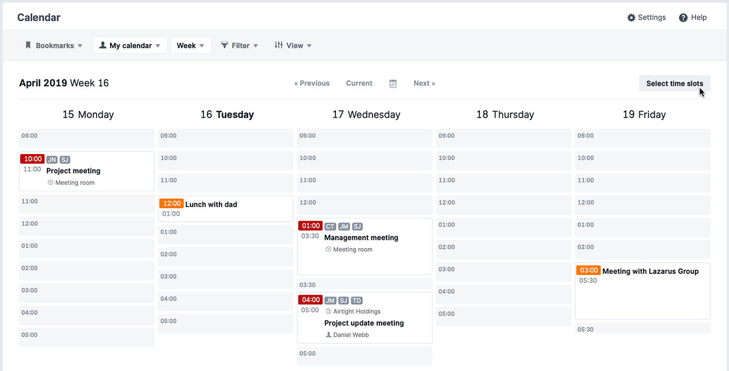
Task: Select the 02:00 slot on Friday
Action: click(643, 250)
